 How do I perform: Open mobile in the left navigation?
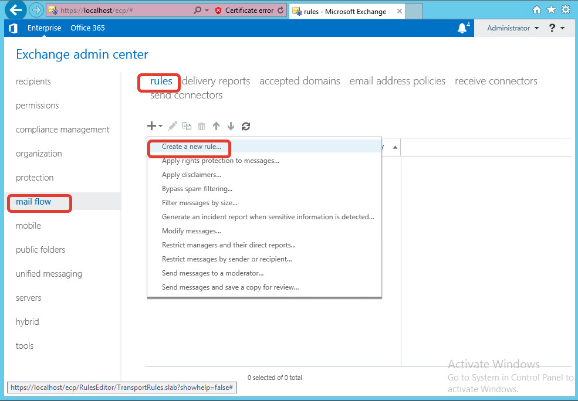28,226
